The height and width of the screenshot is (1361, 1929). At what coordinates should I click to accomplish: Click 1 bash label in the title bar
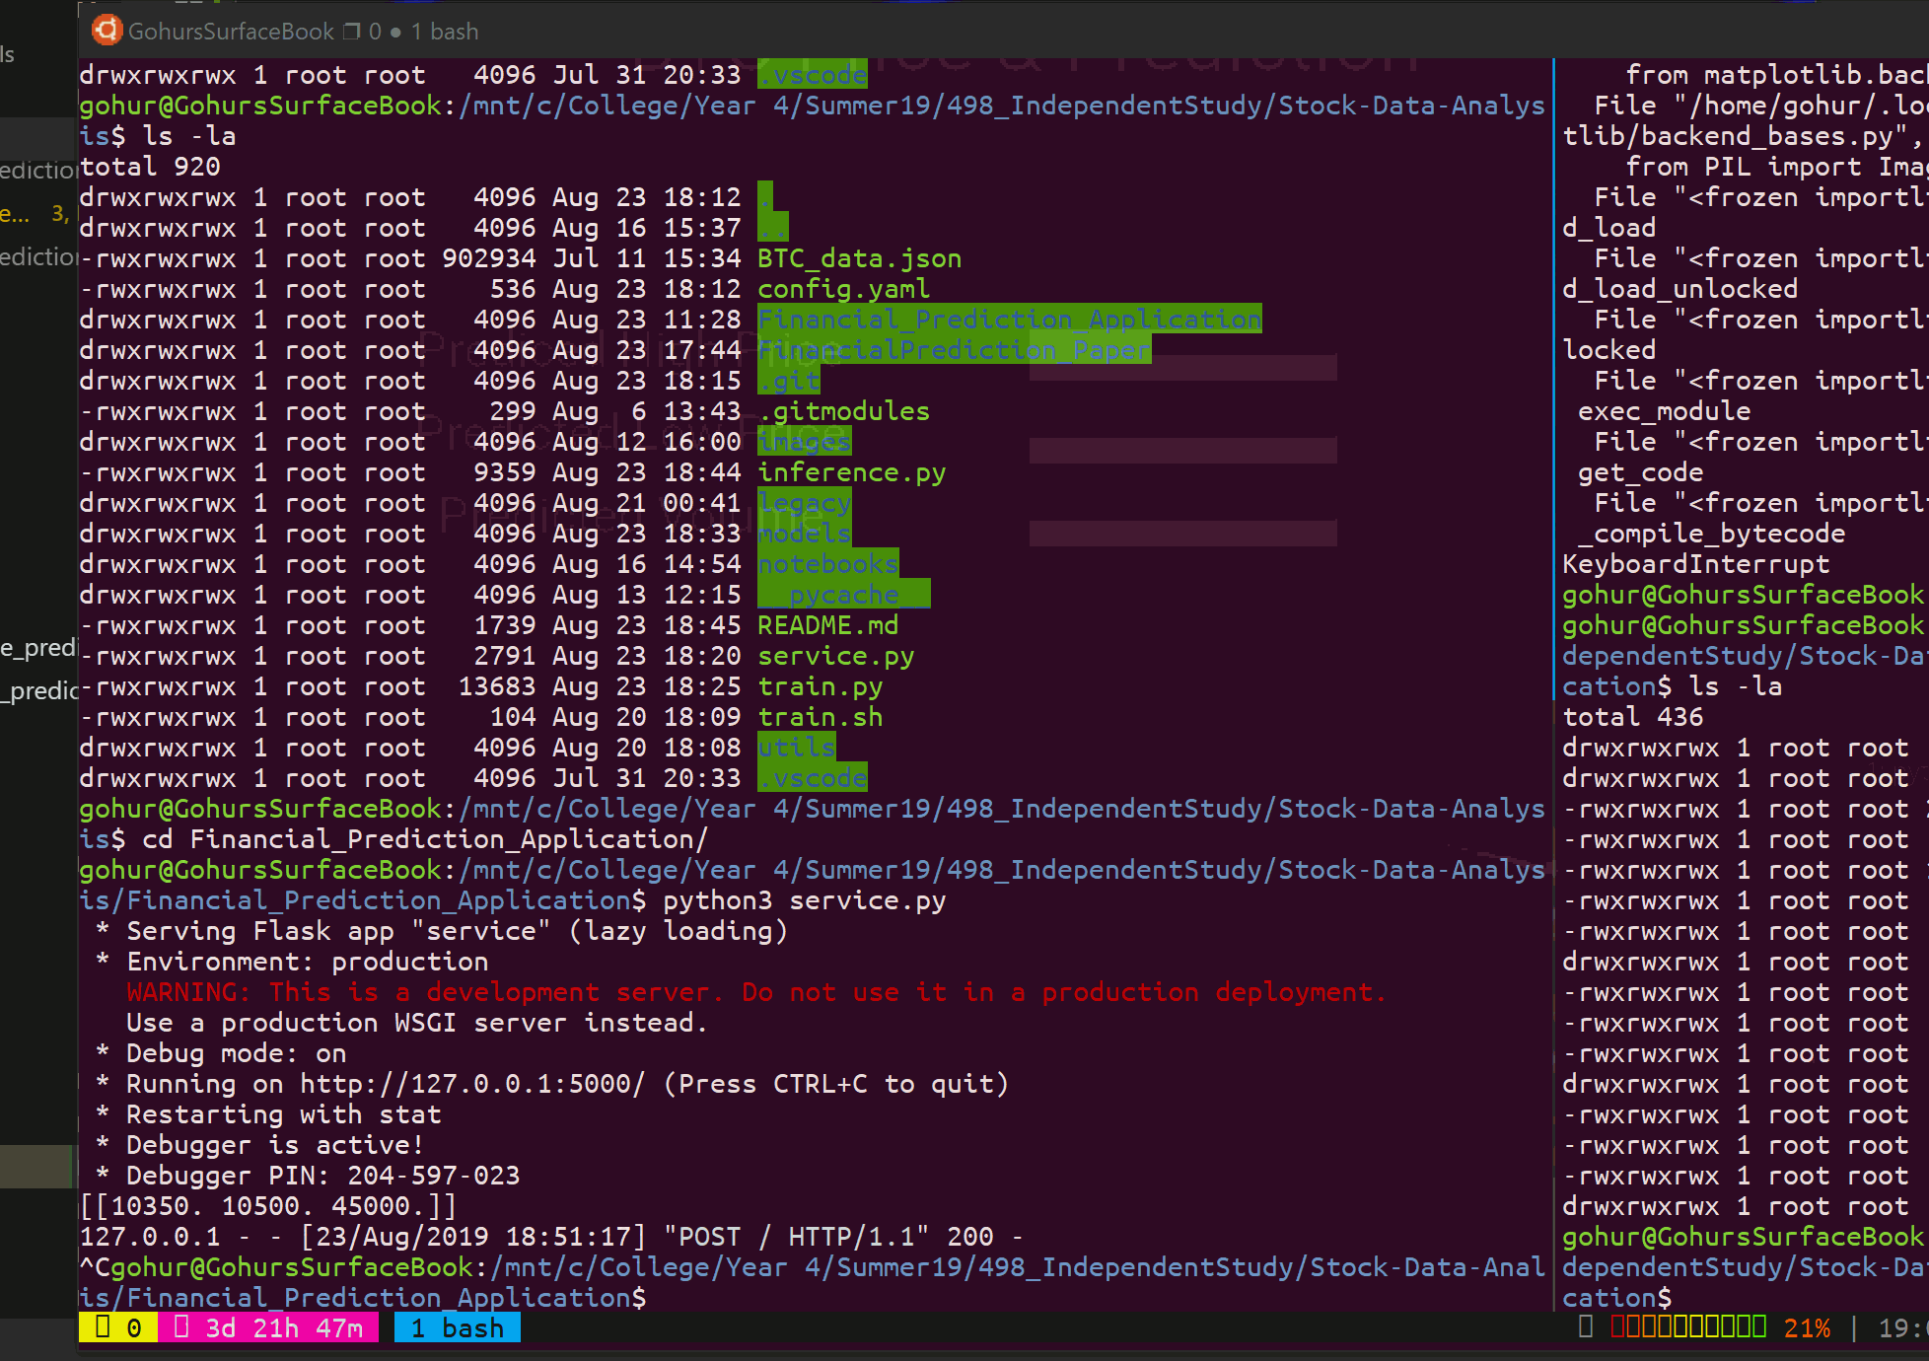(x=444, y=32)
